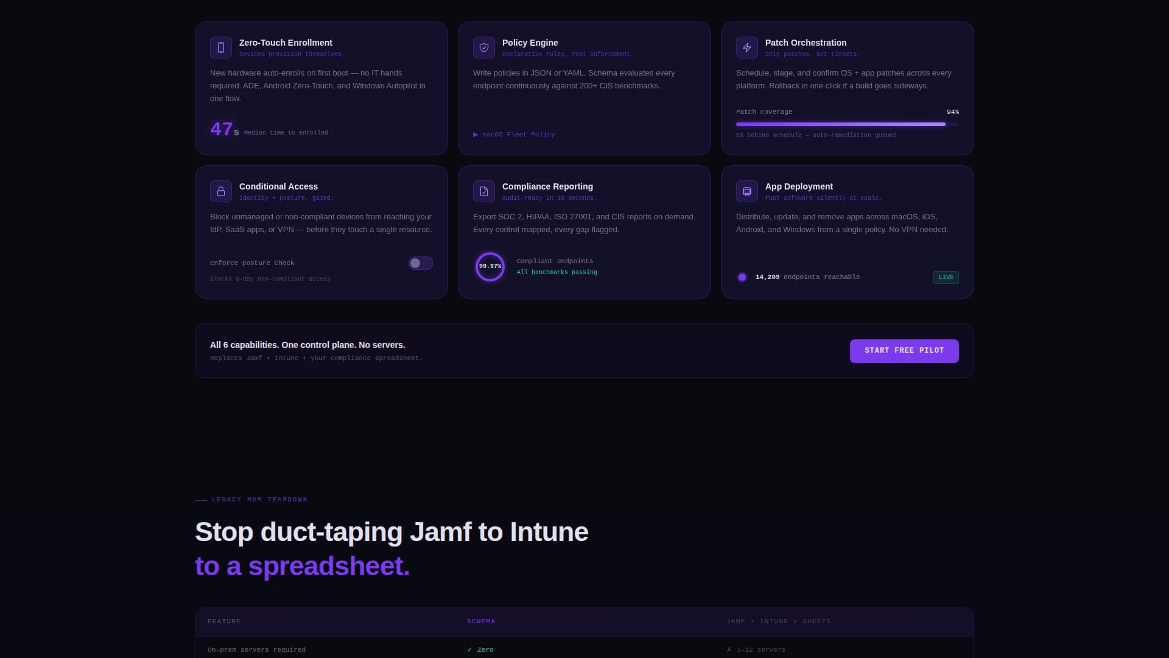
Task: Select the JAMF + INTUNE + SHEETS column header
Action: [x=779, y=621]
